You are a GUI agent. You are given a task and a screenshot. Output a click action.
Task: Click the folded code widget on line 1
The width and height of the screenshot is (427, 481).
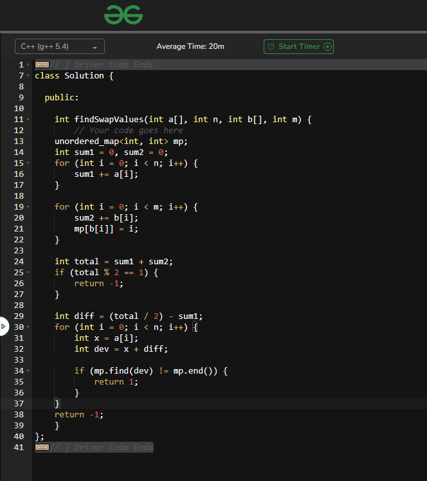point(42,65)
